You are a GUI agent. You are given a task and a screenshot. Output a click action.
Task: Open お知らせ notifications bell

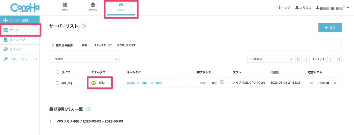click(x=303, y=8)
